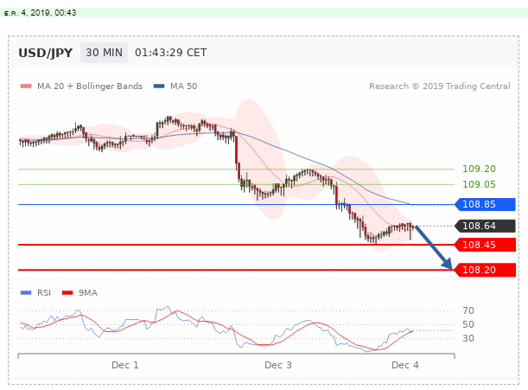
Task: Click the RSI 70 axis value
Action: coord(468,310)
